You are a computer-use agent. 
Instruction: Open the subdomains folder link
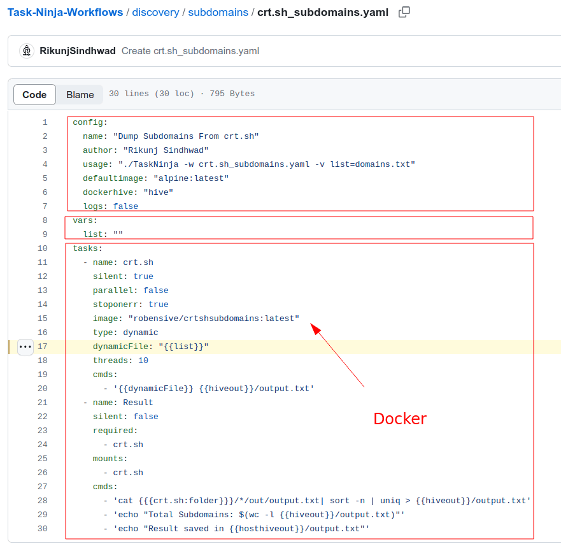218,11
